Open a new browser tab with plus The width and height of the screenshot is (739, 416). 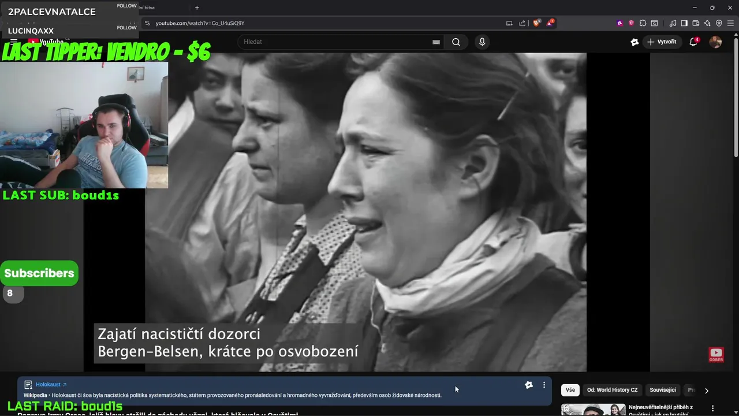pyautogui.click(x=197, y=8)
